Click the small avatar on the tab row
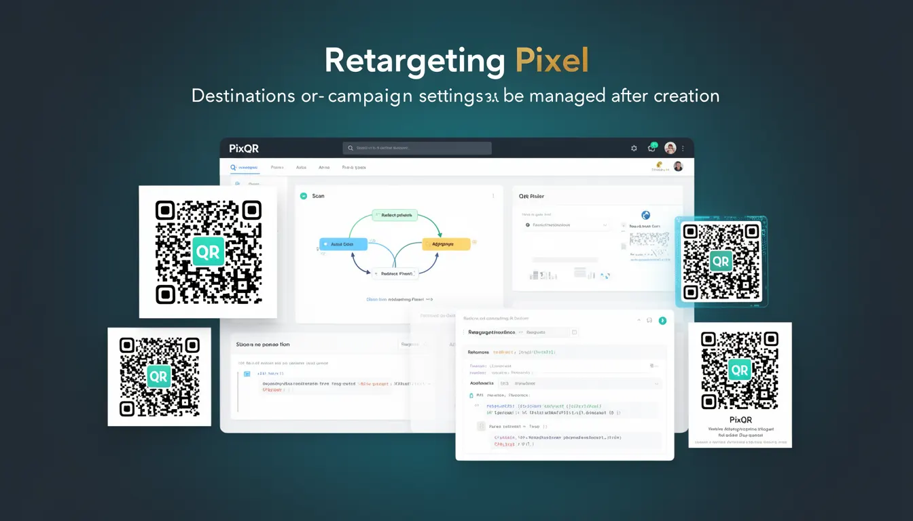 tap(678, 166)
